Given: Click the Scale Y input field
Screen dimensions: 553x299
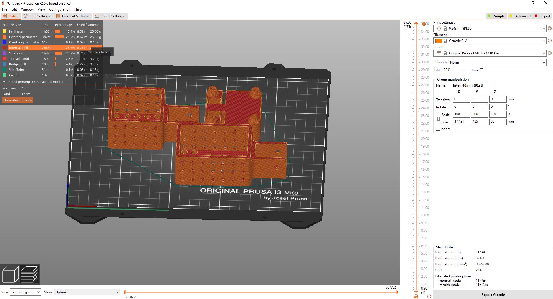Looking at the screenshot, I should click(x=480, y=114).
